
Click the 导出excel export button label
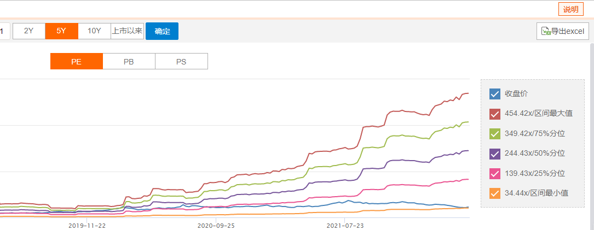coord(568,31)
